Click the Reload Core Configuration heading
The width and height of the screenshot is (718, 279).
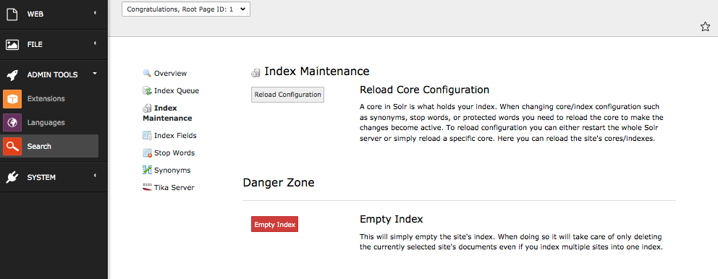[424, 90]
